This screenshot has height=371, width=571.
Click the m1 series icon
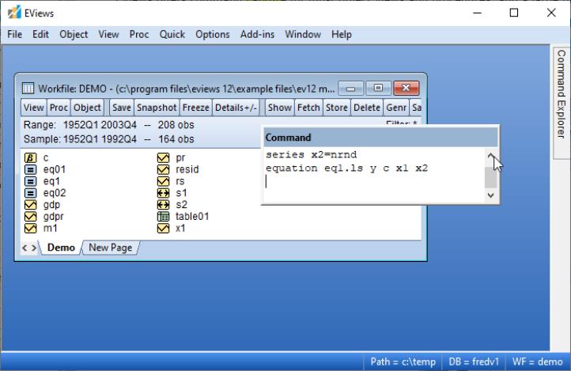[x=31, y=227]
